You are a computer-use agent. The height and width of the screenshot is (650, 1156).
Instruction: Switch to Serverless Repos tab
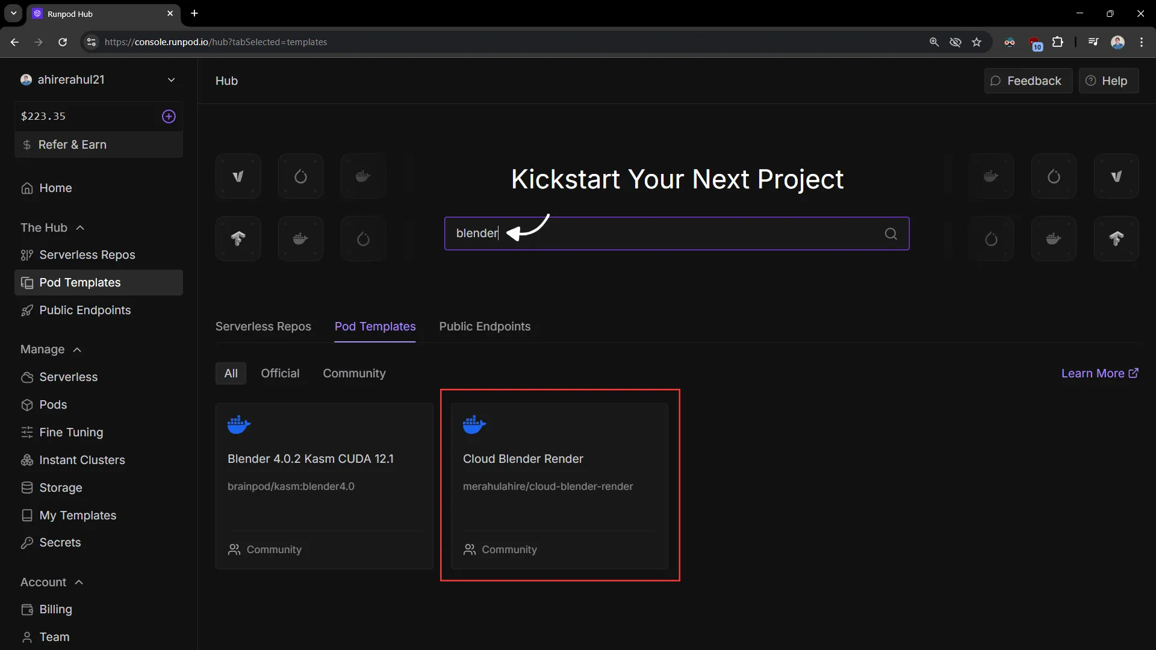point(263,326)
